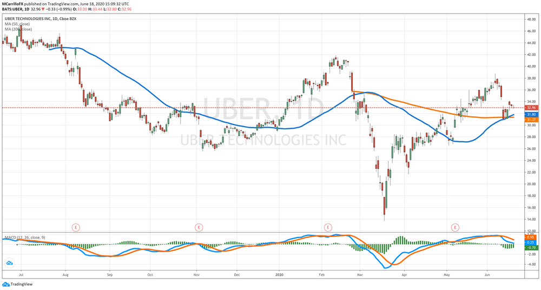Image resolution: width=541 pixels, height=290 pixels.
Task: Click the Nov label on time axis
Action: 197,275
